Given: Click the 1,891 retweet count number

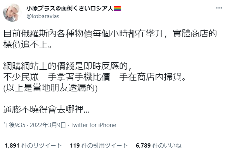Looking at the screenshot, I should 12,146.
